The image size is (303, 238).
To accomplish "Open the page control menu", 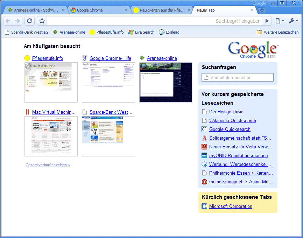I will (280, 21).
